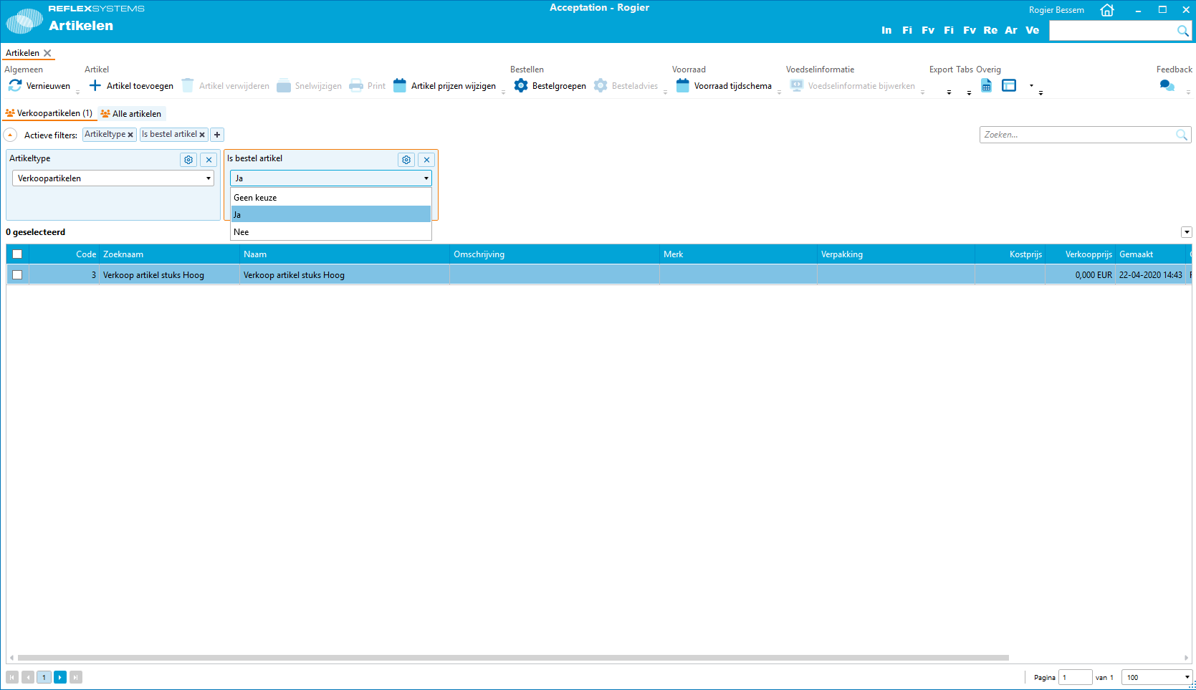The height and width of the screenshot is (690, 1196).
Task: Open settings of Is bestel artikel filter
Action: click(x=406, y=160)
